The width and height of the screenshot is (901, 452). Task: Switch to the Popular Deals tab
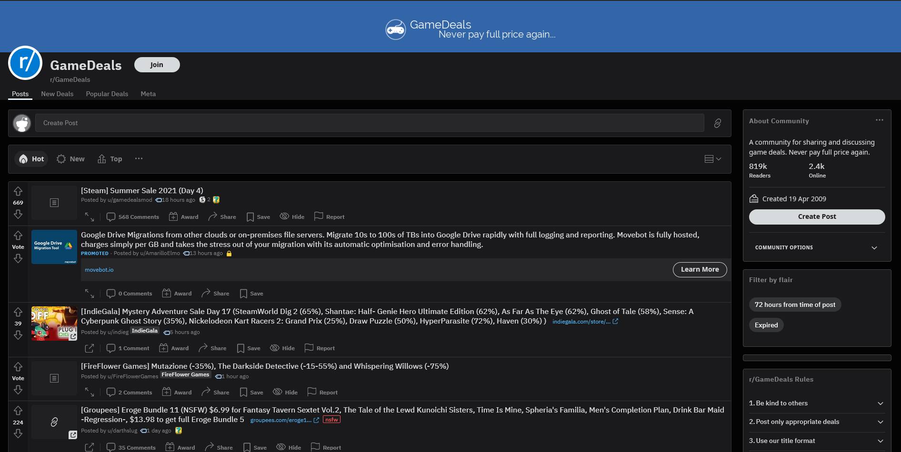tap(107, 94)
